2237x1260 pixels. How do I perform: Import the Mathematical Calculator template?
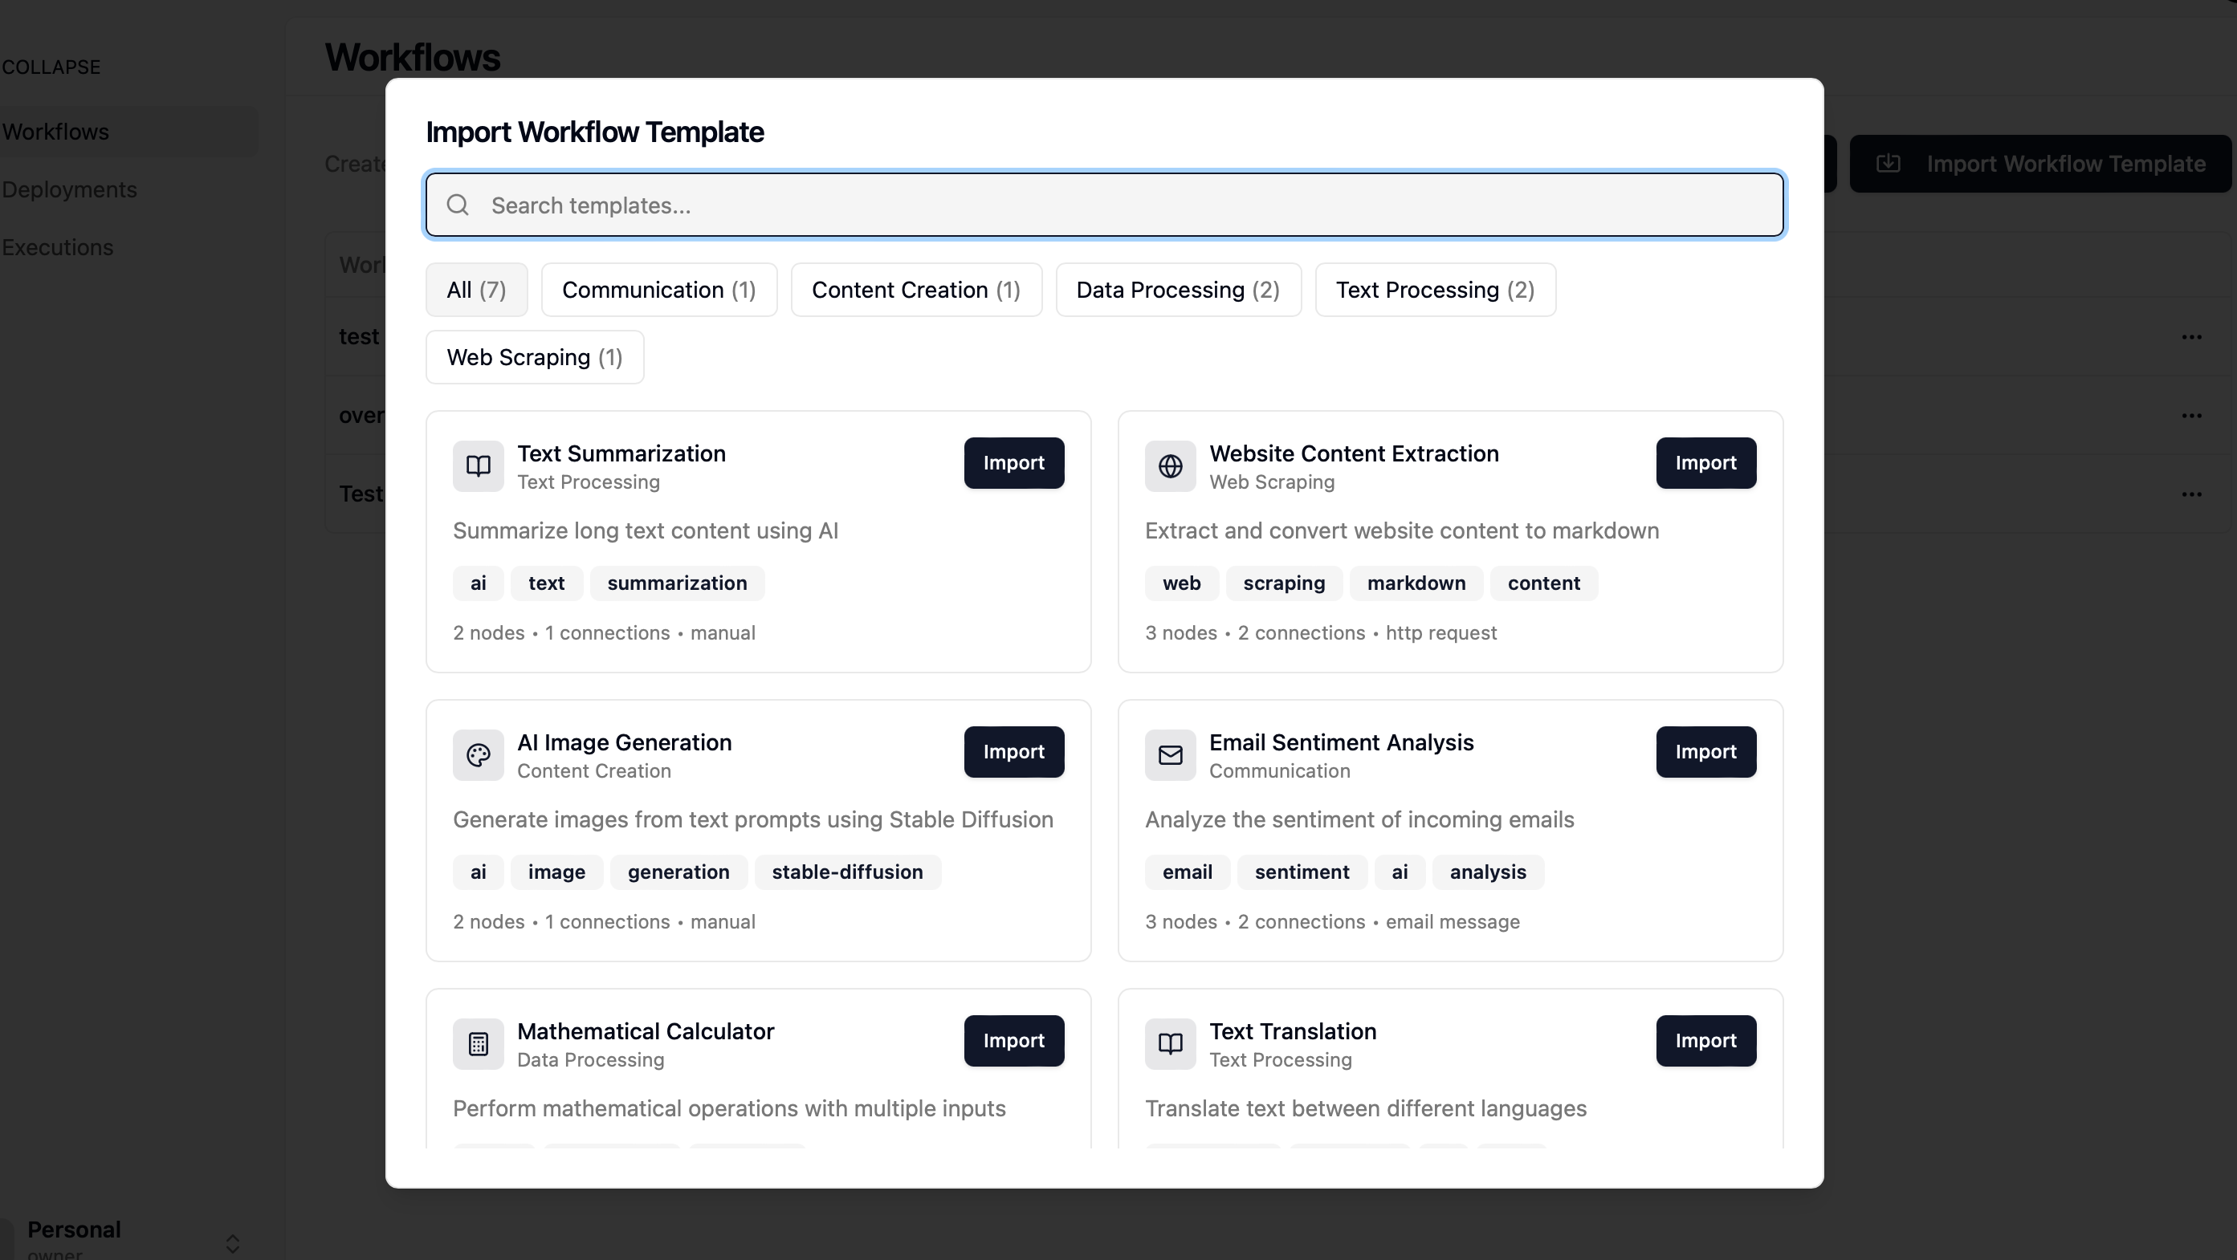tap(1013, 1040)
